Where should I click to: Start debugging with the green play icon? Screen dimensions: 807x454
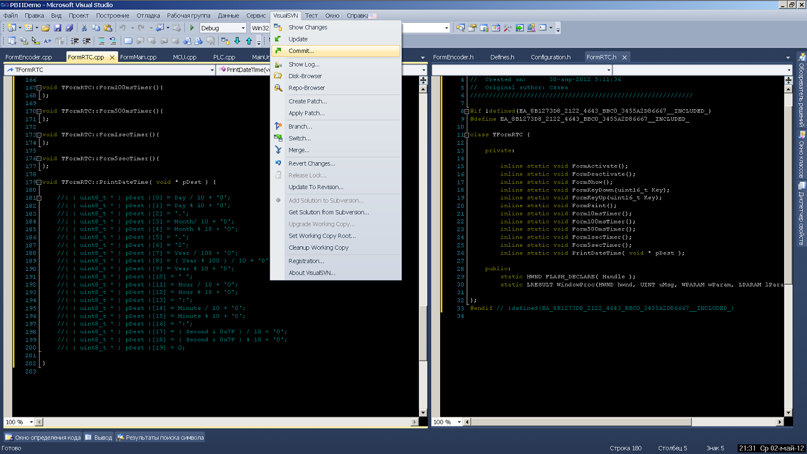[x=192, y=28]
